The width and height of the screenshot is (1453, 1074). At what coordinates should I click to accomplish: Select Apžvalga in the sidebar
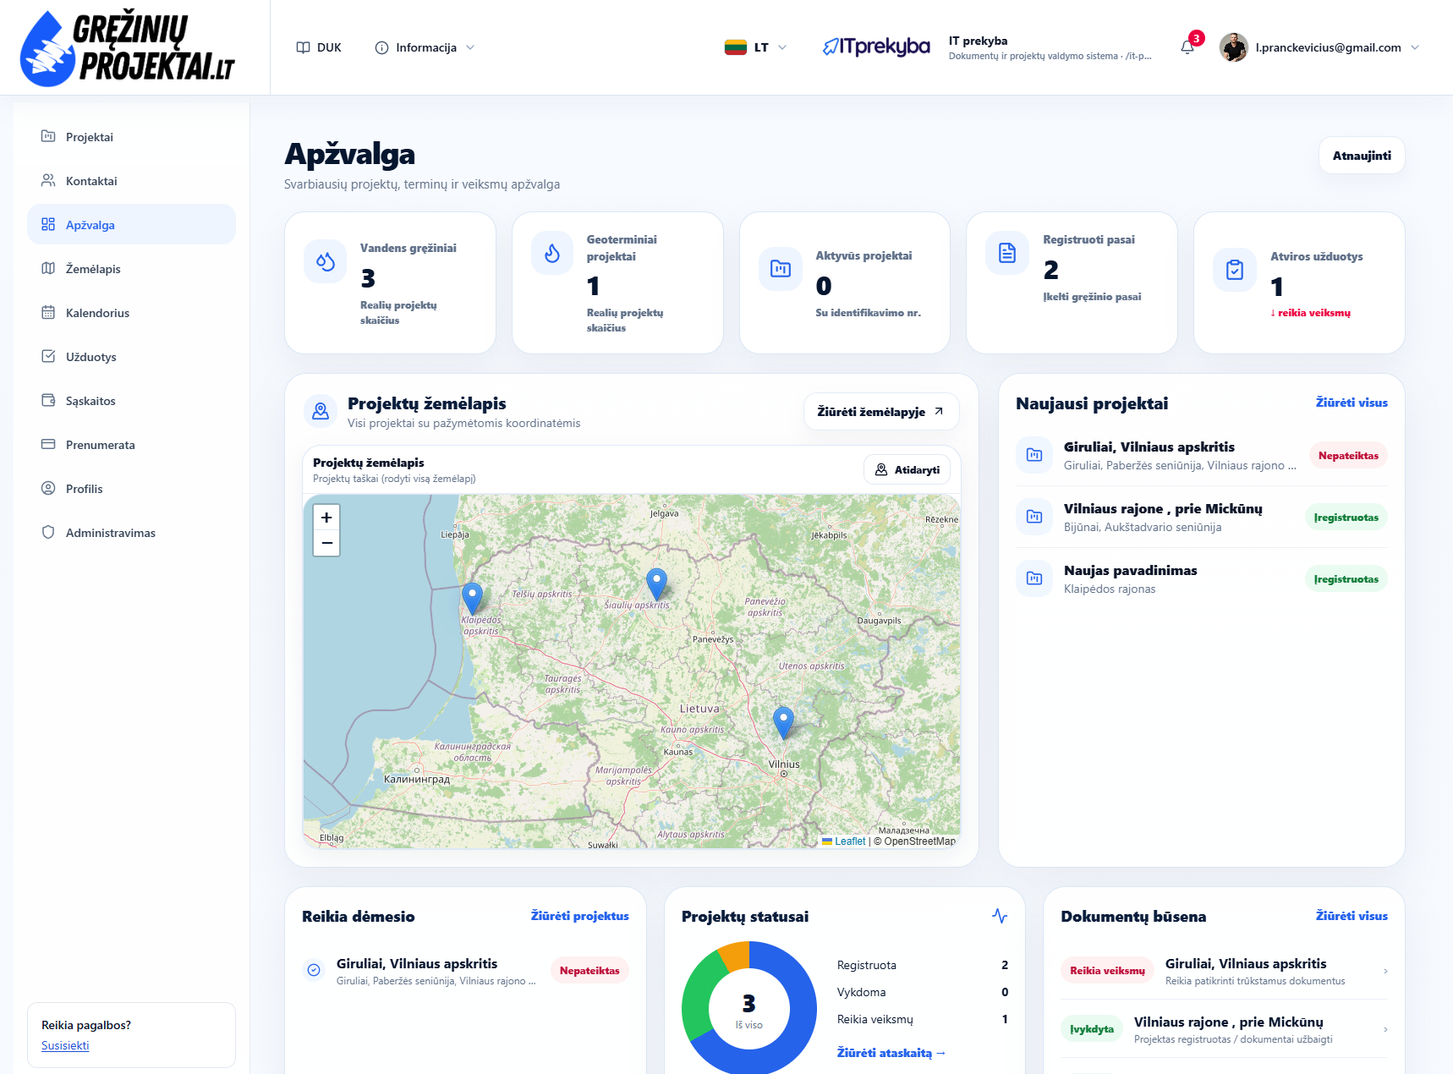pos(131,225)
